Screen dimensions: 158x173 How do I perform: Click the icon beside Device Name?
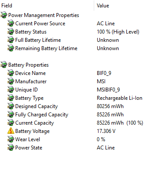click(x=11, y=73)
